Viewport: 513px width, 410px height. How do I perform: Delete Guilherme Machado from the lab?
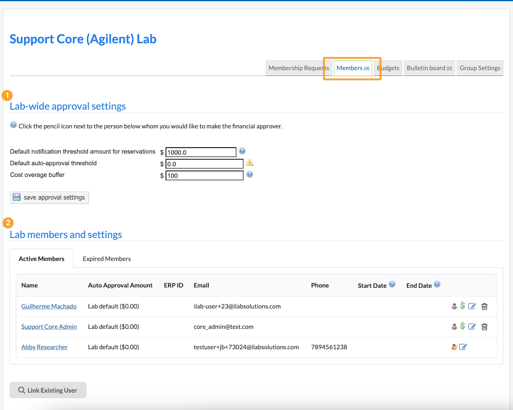click(x=484, y=306)
